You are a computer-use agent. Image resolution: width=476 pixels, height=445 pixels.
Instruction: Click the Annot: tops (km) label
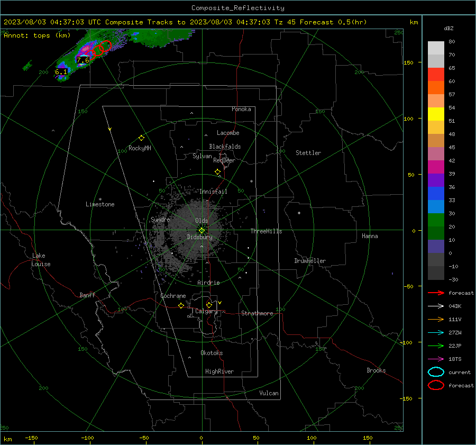click(x=37, y=35)
